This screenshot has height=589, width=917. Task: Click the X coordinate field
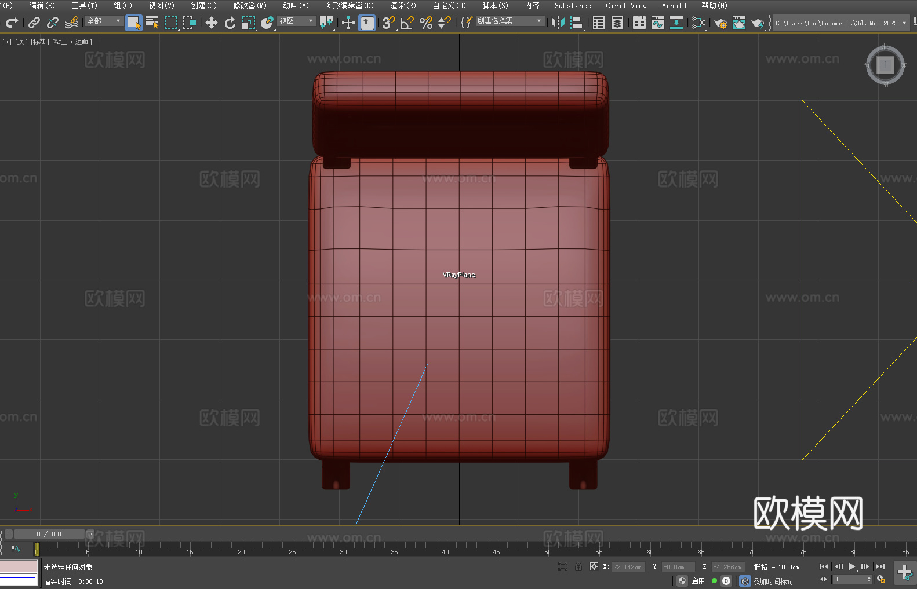pyautogui.click(x=628, y=567)
